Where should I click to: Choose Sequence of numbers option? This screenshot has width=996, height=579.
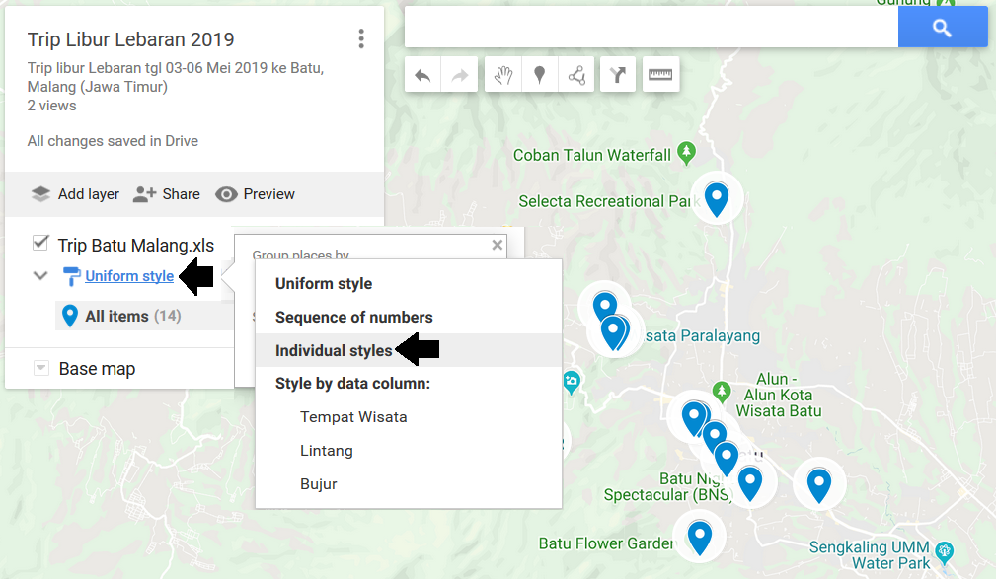point(409,317)
